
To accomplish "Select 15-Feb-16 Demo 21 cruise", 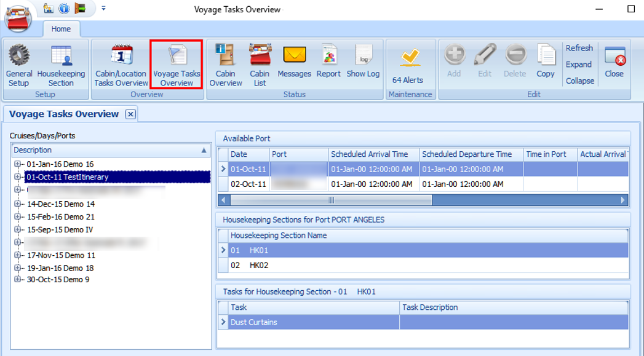I will click(61, 217).
